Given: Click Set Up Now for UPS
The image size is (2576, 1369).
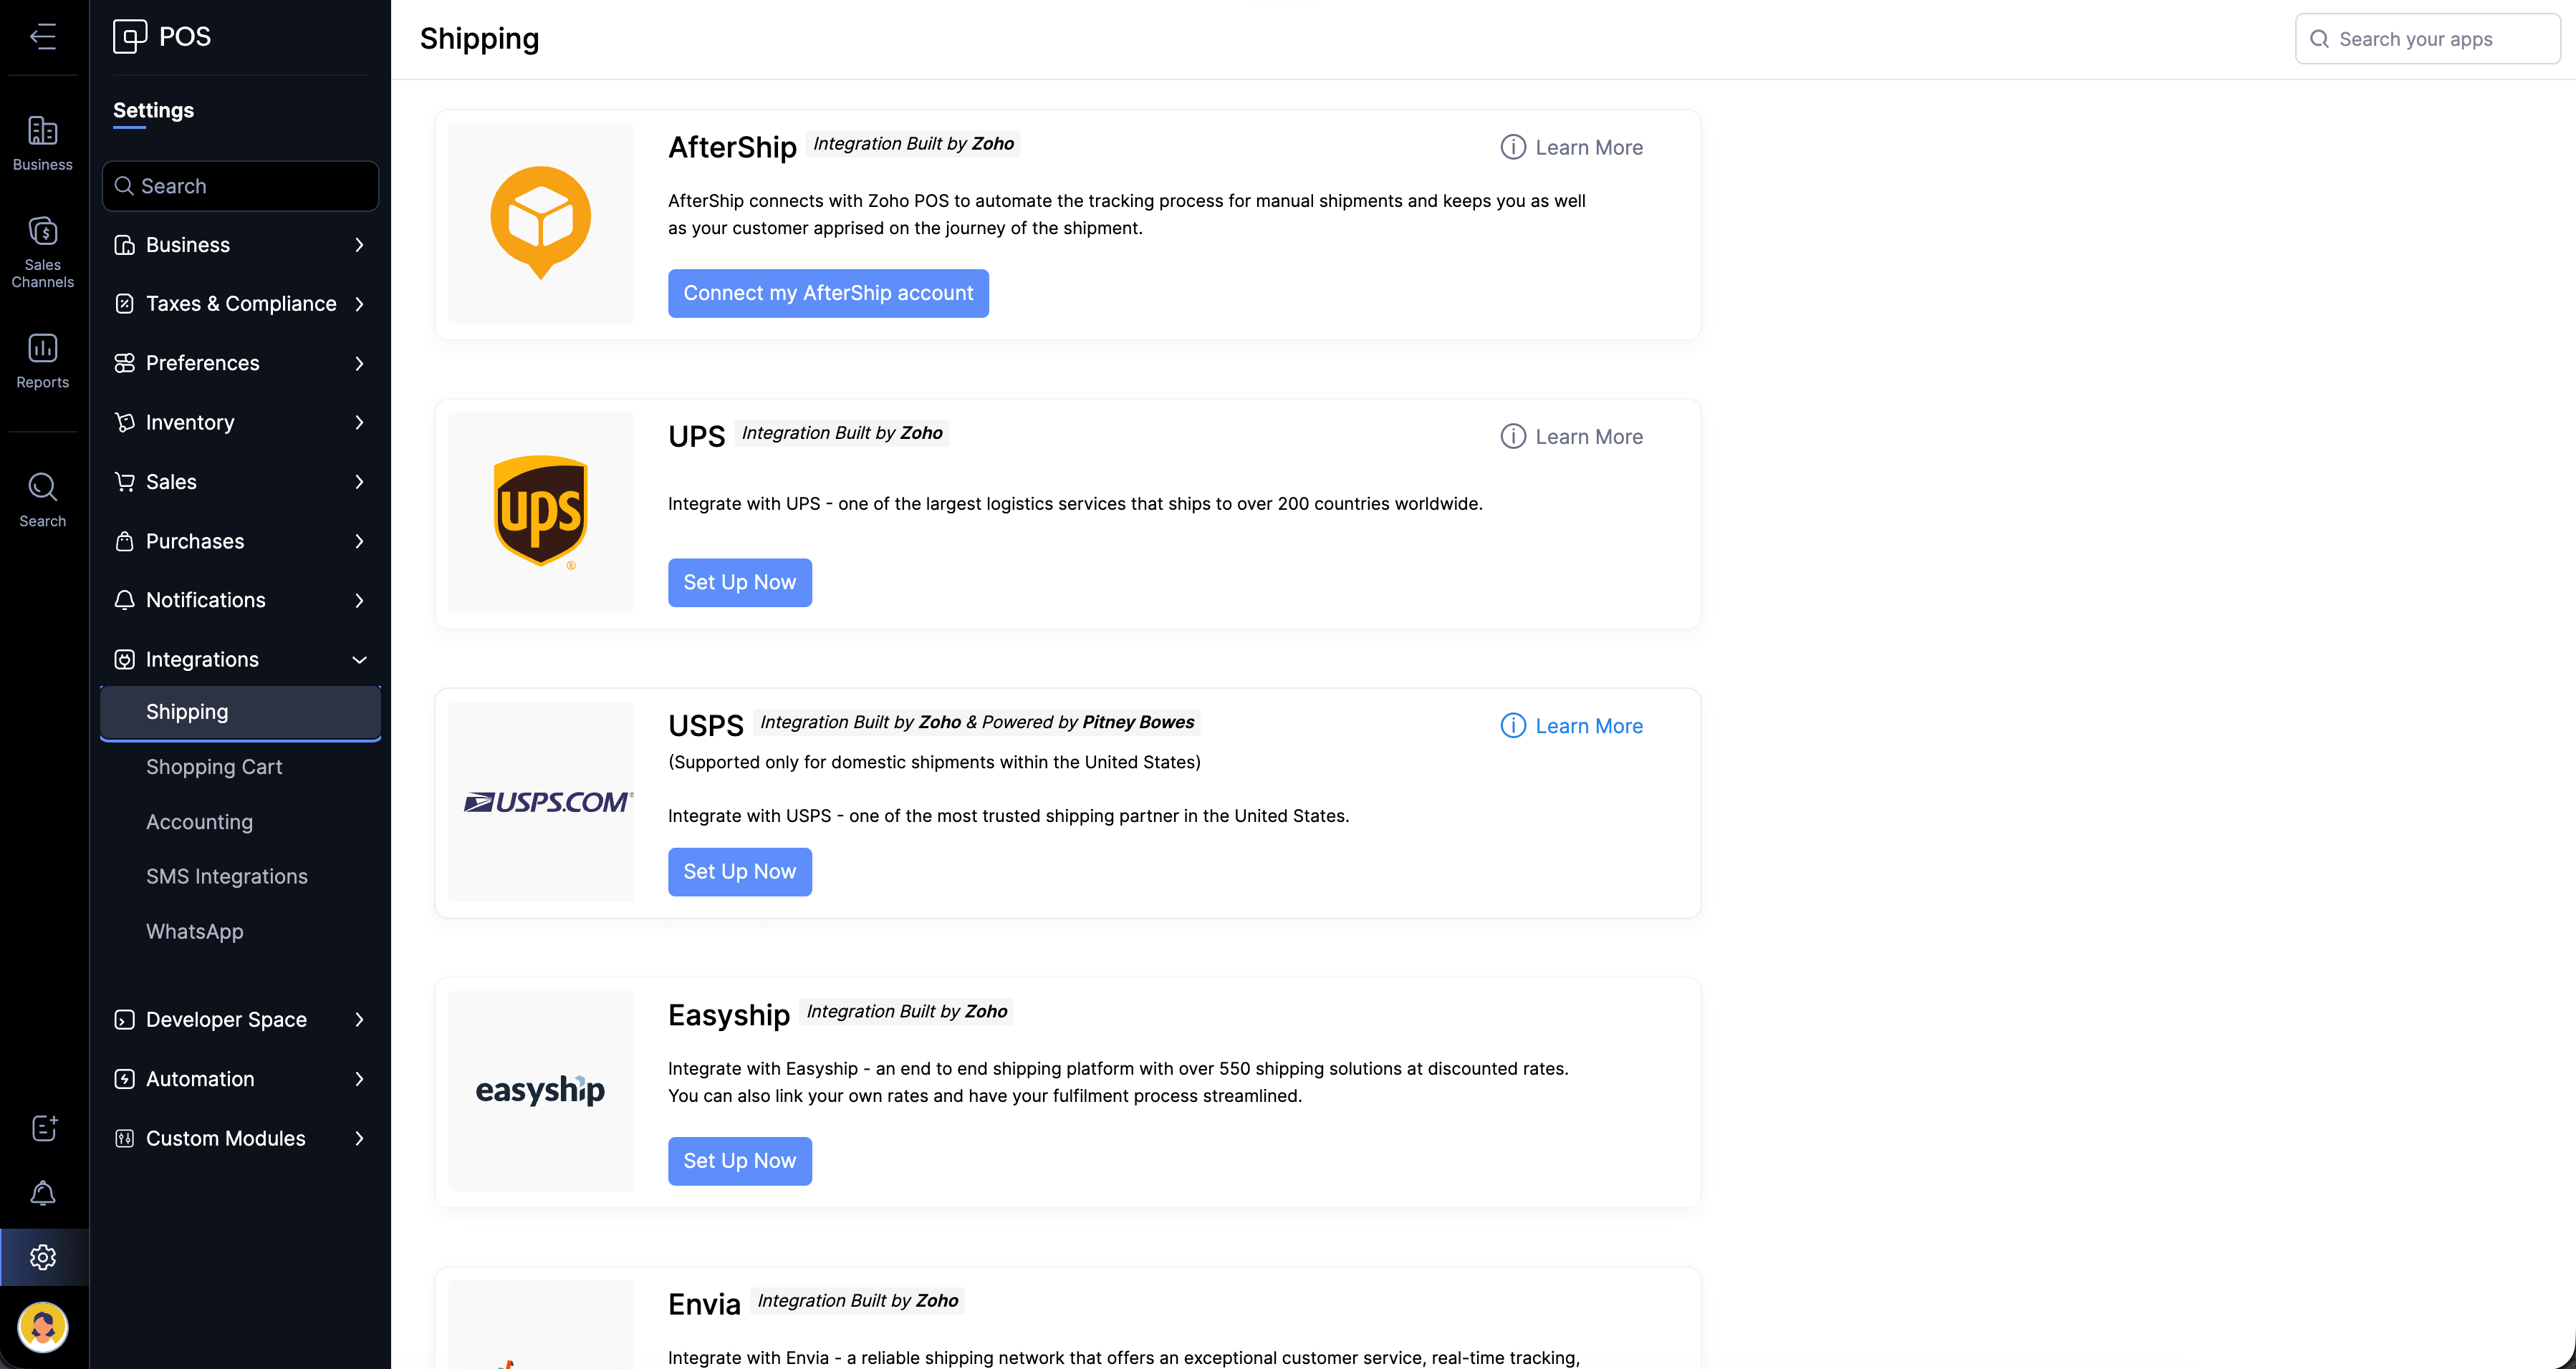Looking at the screenshot, I should coord(739,583).
